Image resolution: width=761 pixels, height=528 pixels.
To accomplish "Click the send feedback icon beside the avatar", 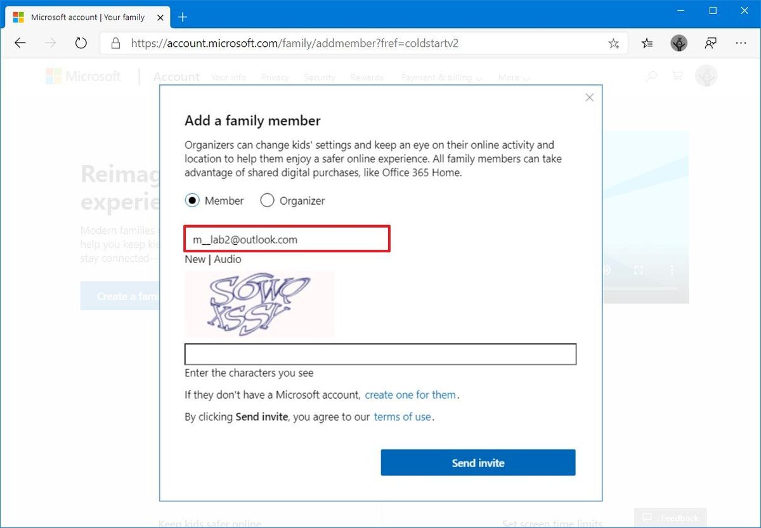I will tap(710, 42).
